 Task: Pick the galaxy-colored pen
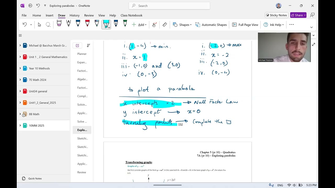pos(97,23)
